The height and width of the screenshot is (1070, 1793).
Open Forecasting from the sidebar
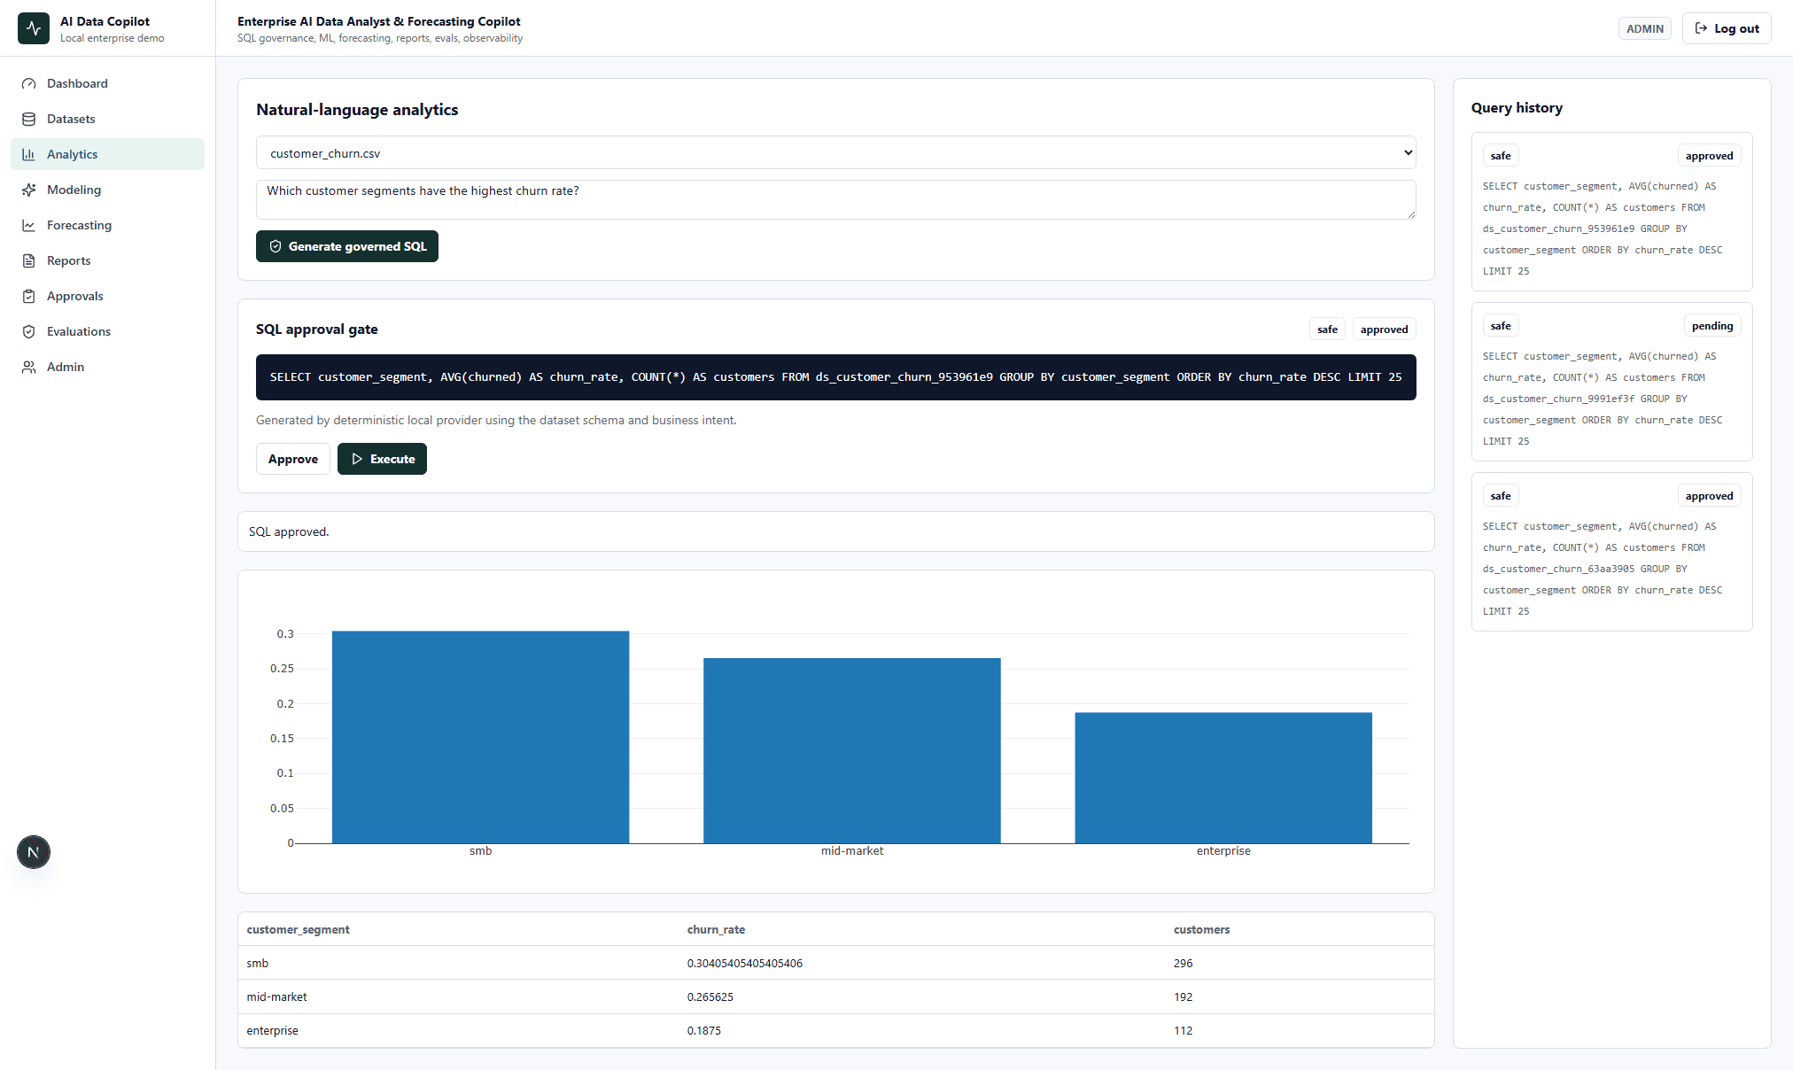107,225
